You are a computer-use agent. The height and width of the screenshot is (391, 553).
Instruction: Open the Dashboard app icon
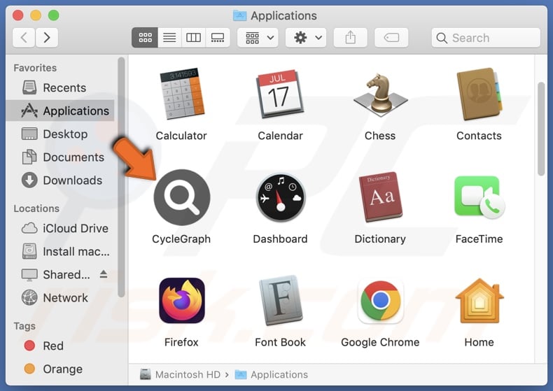click(x=281, y=198)
